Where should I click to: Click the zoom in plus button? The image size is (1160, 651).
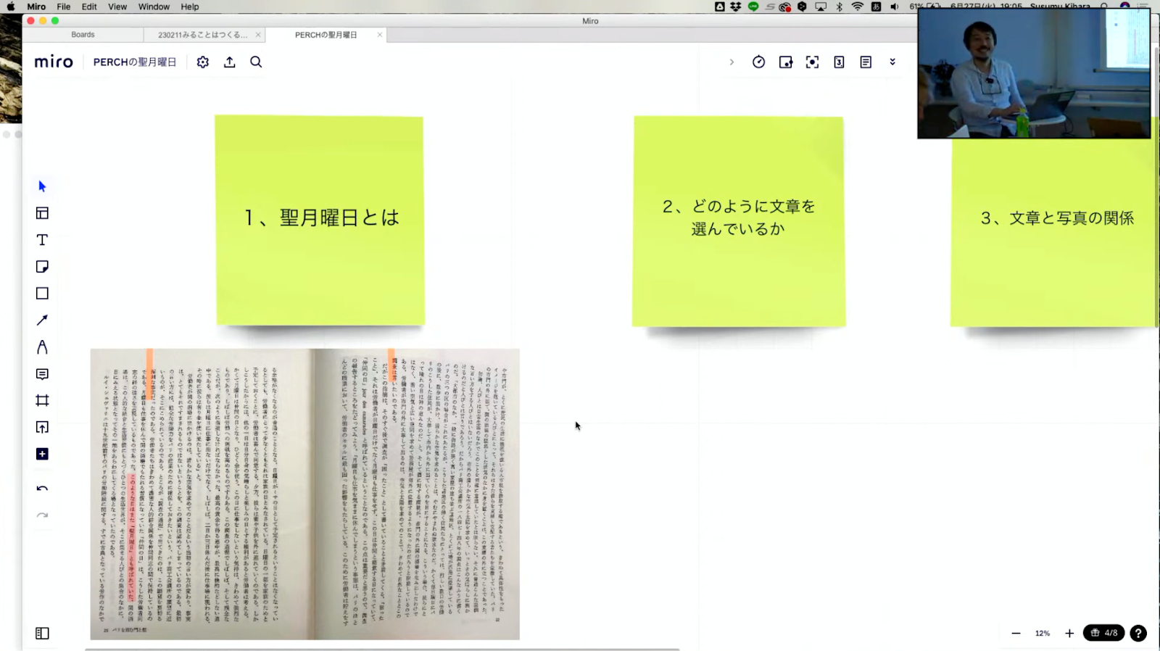click(x=1069, y=634)
